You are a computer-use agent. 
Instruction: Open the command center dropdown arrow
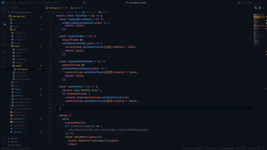pos(182,3)
